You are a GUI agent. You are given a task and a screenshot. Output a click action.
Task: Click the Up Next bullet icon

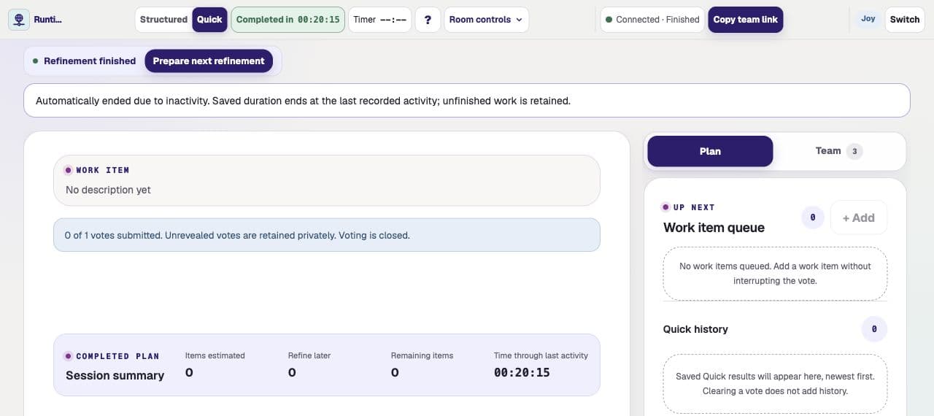[665, 207]
